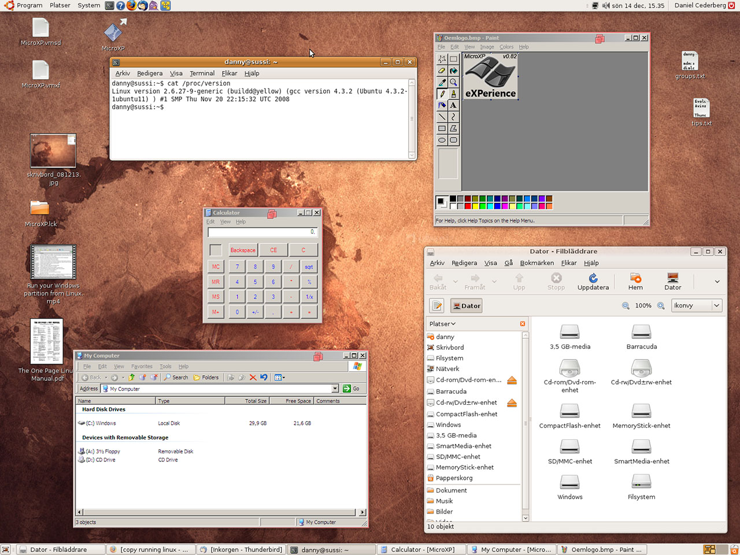Pick the black color swatch in Paint palette
The image size is (740, 555).
[453, 199]
